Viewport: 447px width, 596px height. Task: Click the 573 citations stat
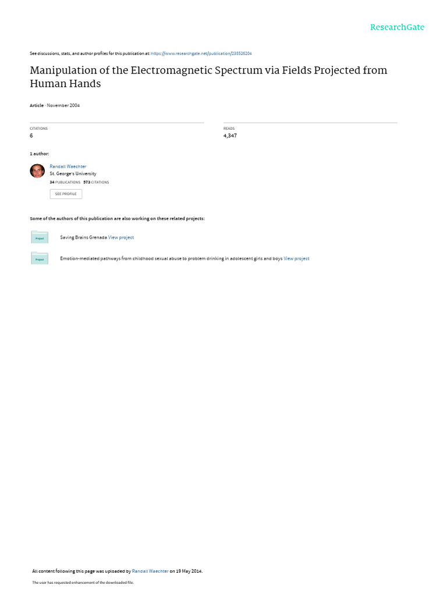click(x=96, y=182)
